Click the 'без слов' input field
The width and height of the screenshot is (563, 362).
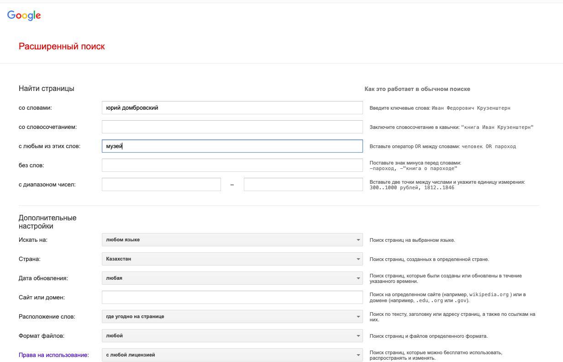232,165
